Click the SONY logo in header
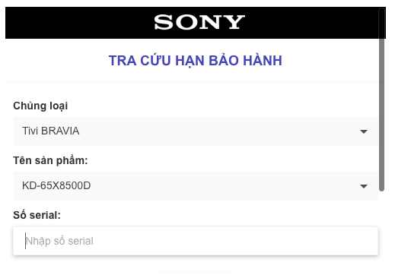Viewport: 395px width, 275px height. (199, 22)
